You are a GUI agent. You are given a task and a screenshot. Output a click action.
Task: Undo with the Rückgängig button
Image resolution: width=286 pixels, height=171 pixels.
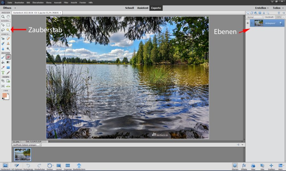tap(28, 167)
